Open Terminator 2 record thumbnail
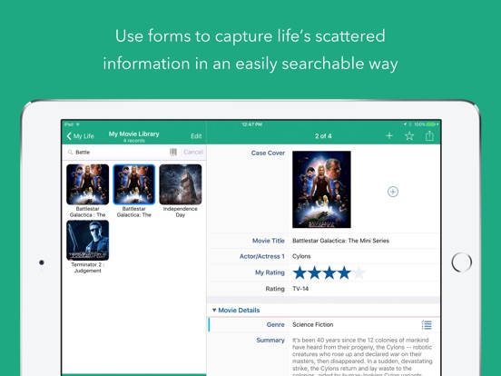501x376 pixels. pyautogui.click(x=87, y=240)
